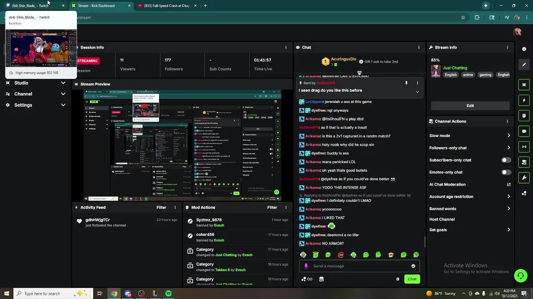Open Spotify from the Windows taskbar

168,294
